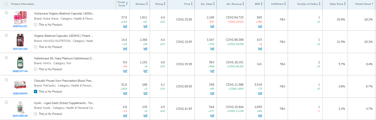Select row checkbox for HAVASU NUTRITION product

(6, 35)
